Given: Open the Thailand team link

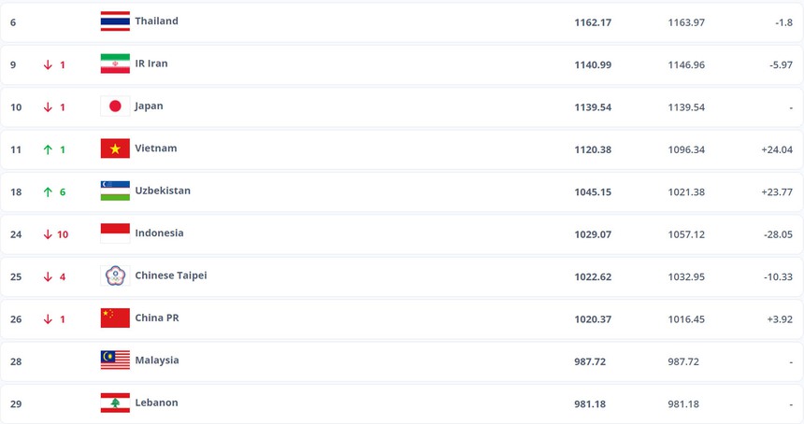Looking at the screenshot, I should pos(156,21).
